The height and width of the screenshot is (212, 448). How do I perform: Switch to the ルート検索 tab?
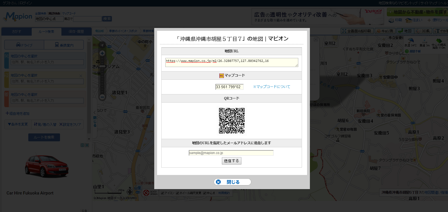coord(46,31)
